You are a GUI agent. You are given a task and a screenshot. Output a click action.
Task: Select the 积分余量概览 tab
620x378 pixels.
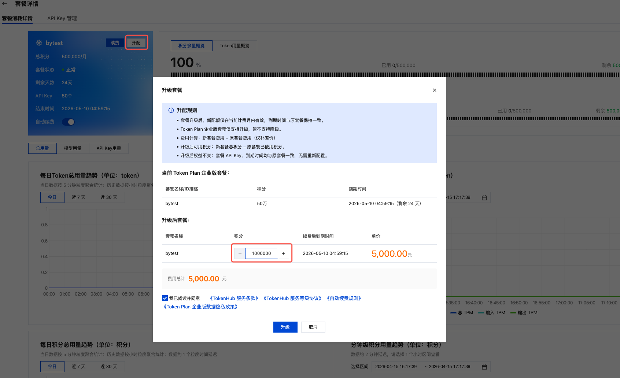pyautogui.click(x=192, y=46)
